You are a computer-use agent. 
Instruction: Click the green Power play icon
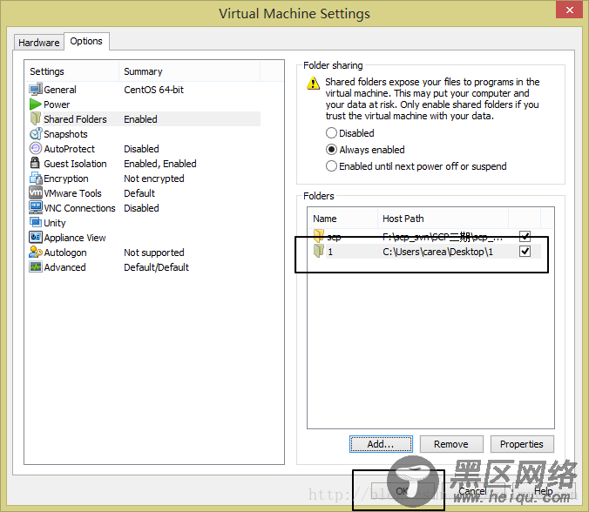click(36, 104)
